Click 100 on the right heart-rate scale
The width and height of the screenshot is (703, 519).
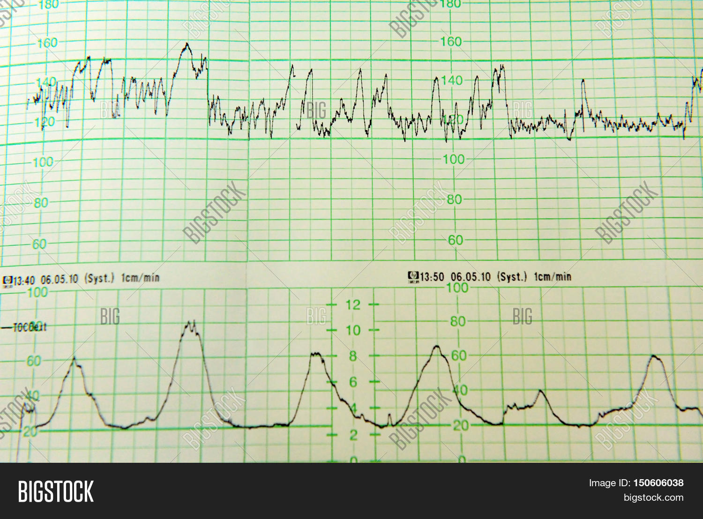[x=453, y=159]
